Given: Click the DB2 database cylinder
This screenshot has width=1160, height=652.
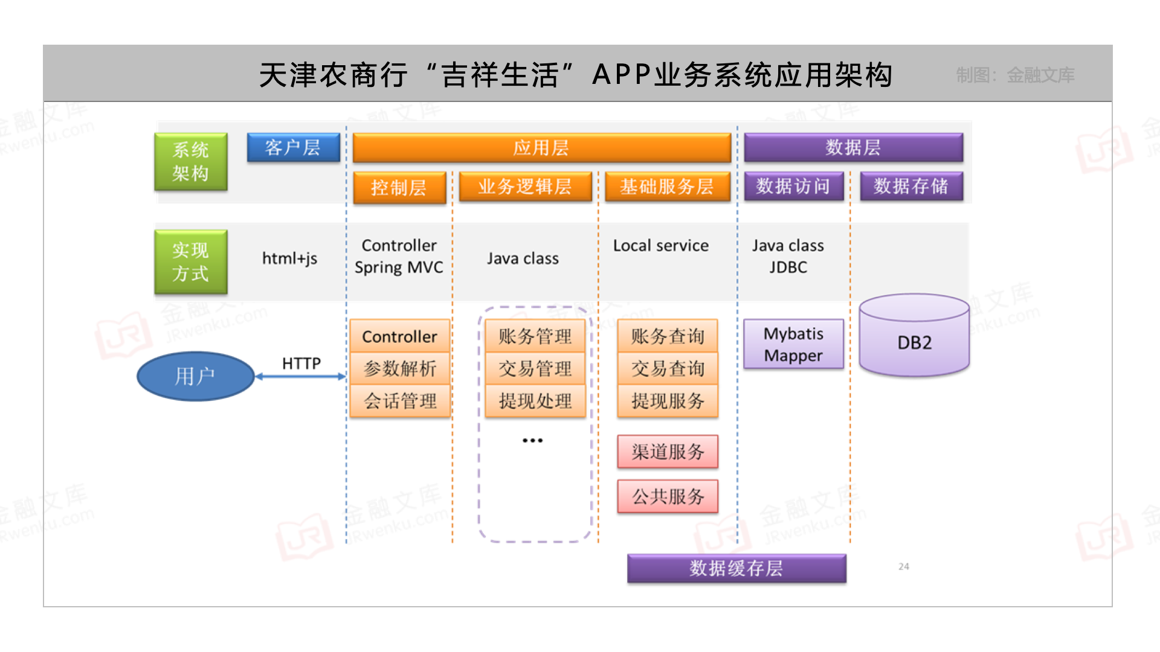Looking at the screenshot, I should (x=914, y=336).
